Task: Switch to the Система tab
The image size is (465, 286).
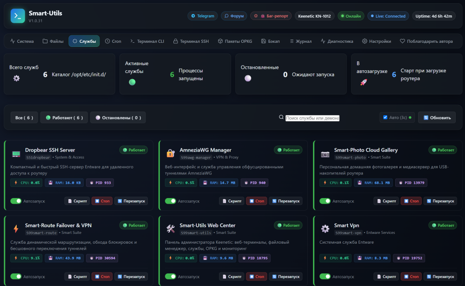Action: point(22,41)
